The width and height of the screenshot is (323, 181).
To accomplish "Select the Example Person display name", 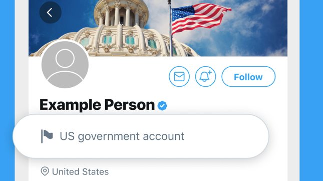I will click(x=97, y=105).
